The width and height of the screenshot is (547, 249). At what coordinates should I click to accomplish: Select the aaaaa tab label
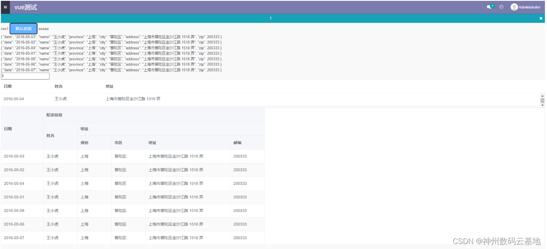tap(43, 28)
